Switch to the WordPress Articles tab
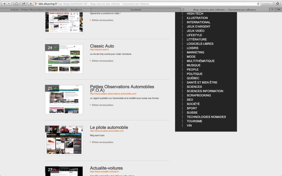The image size is (282, 176). coord(46,10)
